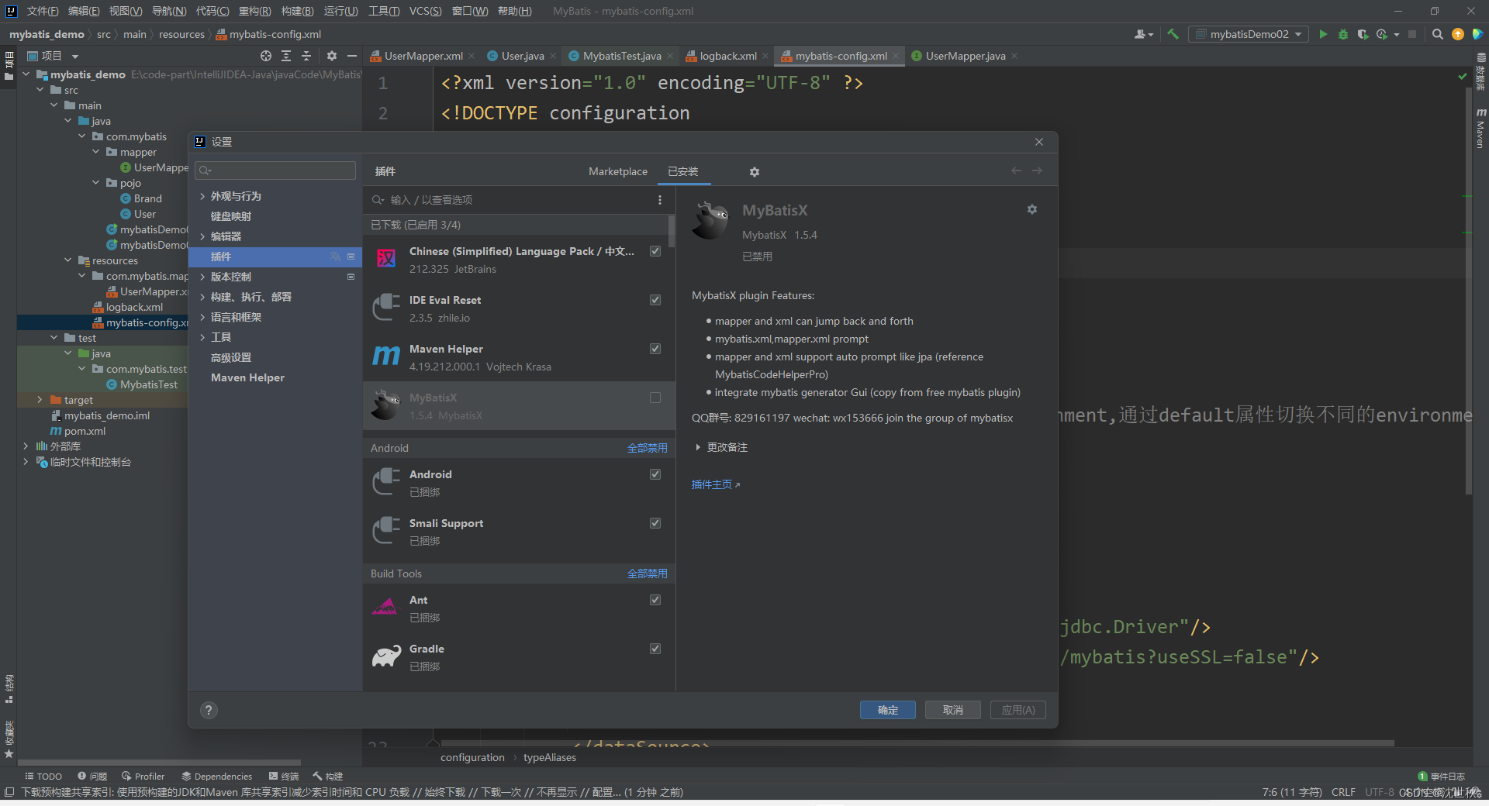
Task: Open the UserMapper.xml editor tab
Action: 423,56
